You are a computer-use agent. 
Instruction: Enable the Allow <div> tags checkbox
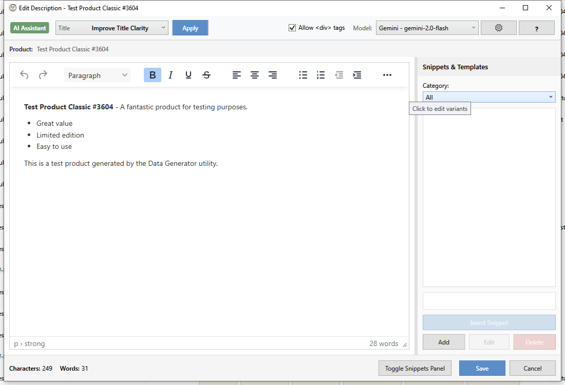(x=292, y=28)
